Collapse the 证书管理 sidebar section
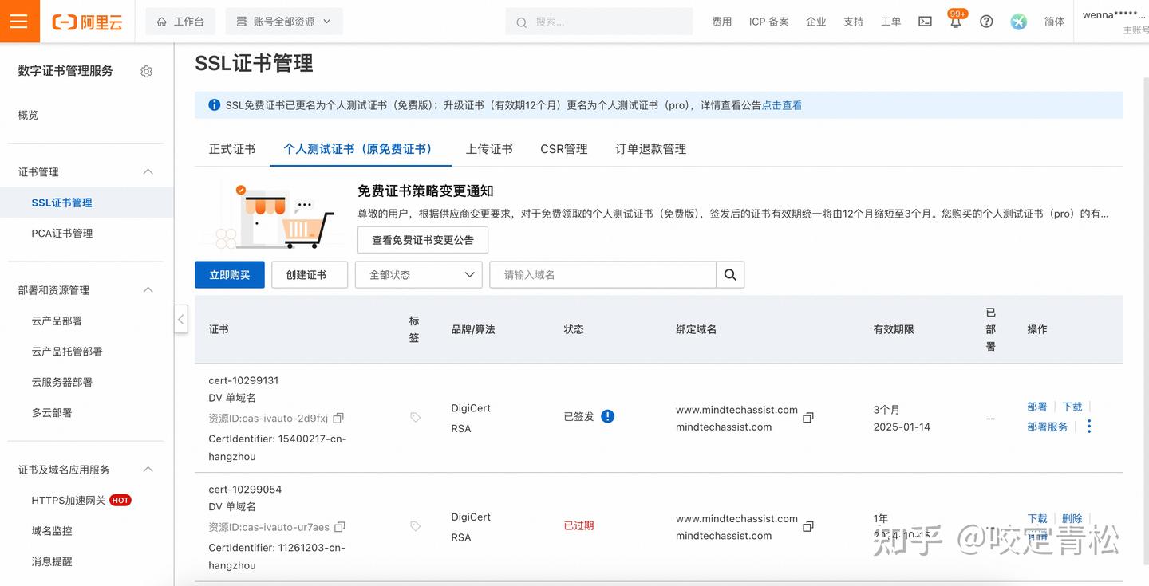Screen dimensions: 1149x586 148,172
